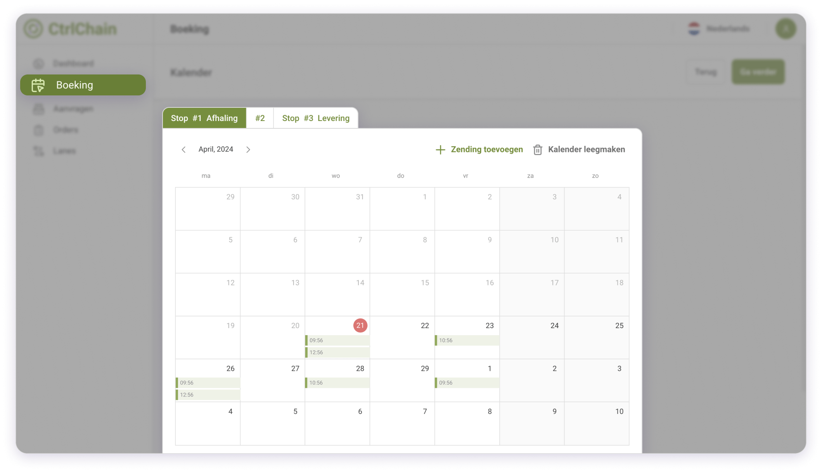Select the highlighted day 21
822x472 pixels.
pos(360,325)
